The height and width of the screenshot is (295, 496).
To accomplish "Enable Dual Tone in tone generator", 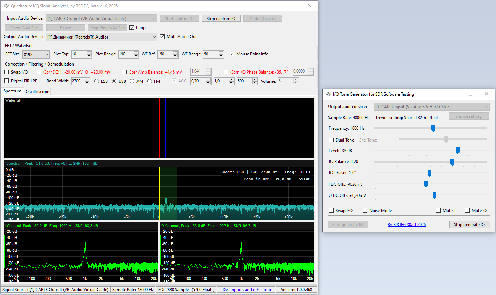I will pyautogui.click(x=331, y=140).
